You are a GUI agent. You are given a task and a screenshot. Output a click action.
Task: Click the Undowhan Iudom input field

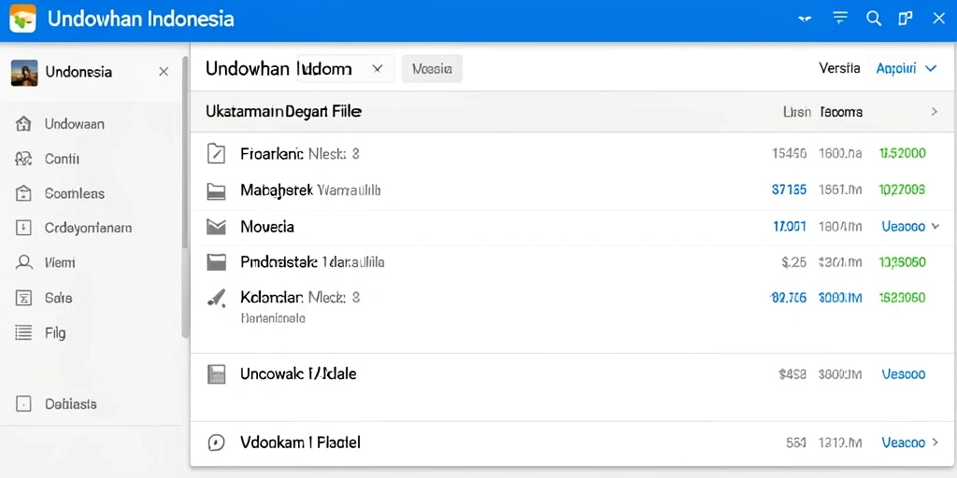[346, 69]
